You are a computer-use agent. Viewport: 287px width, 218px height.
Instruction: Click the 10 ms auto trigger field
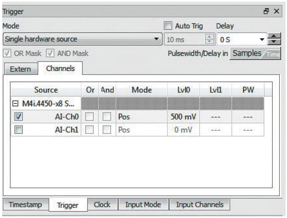coord(184,39)
